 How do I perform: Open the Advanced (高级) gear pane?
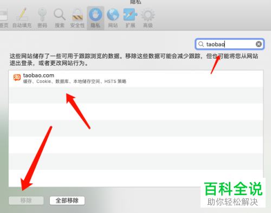[148, 18]
